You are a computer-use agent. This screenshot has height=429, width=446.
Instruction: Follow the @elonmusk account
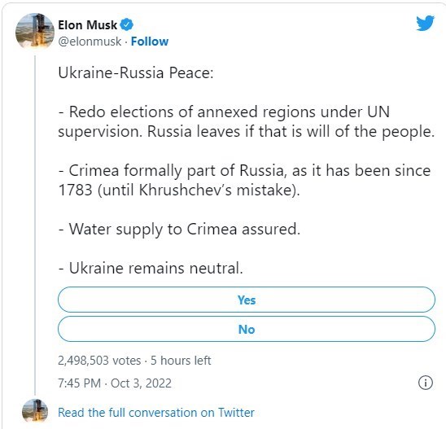pyautogui.click(x=150, y=42)
